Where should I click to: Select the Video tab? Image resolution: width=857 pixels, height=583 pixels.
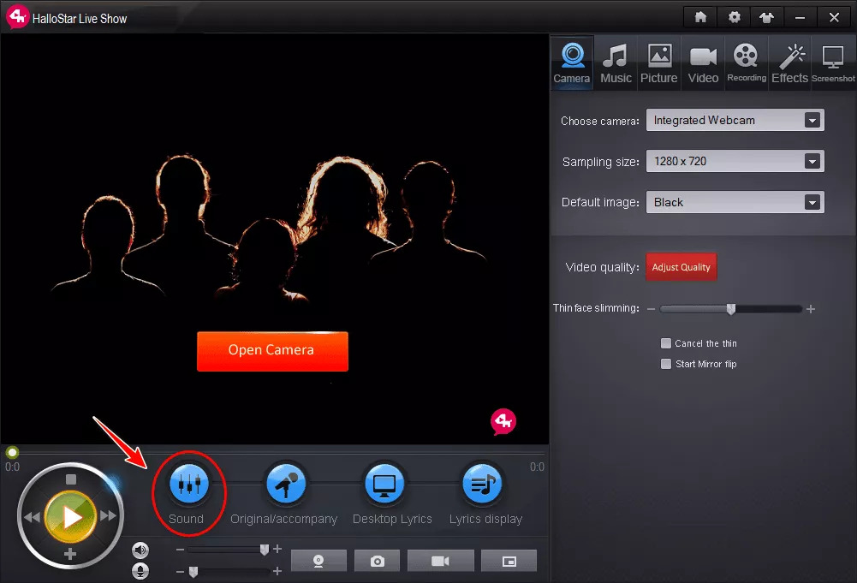(704, 62)
